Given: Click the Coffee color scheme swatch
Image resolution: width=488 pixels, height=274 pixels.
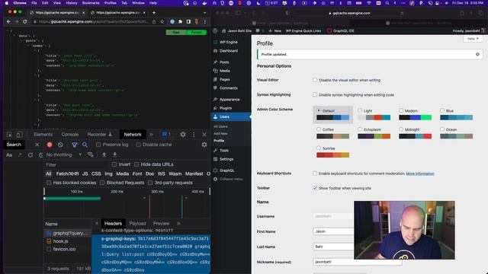Looking at the screenshot, I should point(332,136).
